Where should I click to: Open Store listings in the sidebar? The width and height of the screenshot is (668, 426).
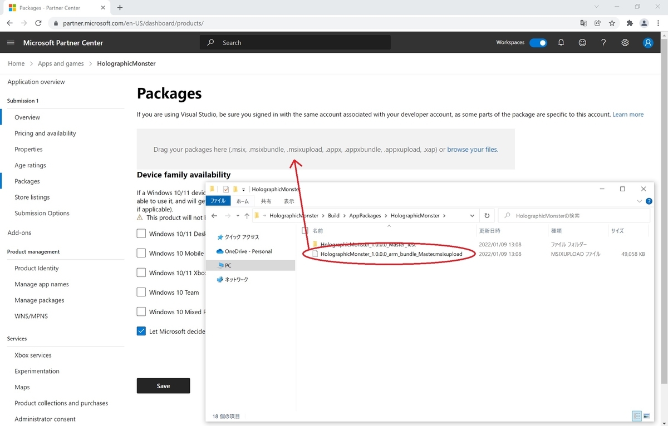tap(32, 197)
